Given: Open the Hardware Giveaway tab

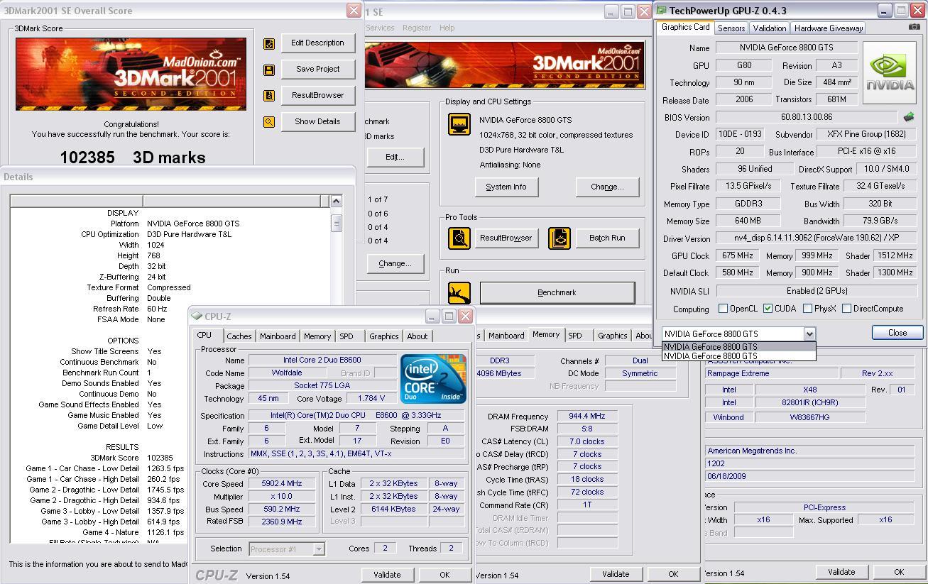Looking at the screenshot, I should tap(828, 28).
